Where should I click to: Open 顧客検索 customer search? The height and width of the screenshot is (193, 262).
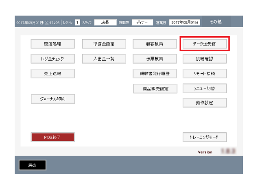155,44
